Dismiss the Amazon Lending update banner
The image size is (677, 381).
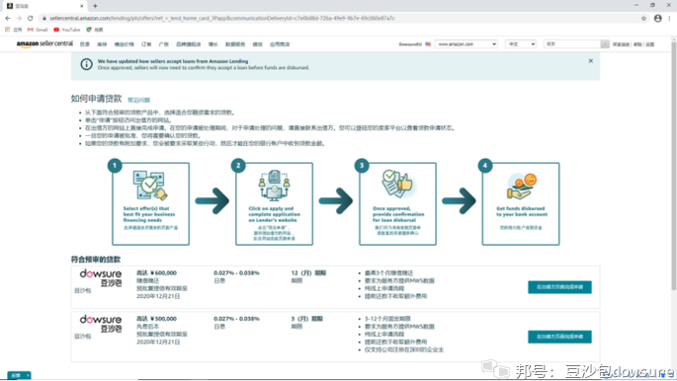[591, 61]
